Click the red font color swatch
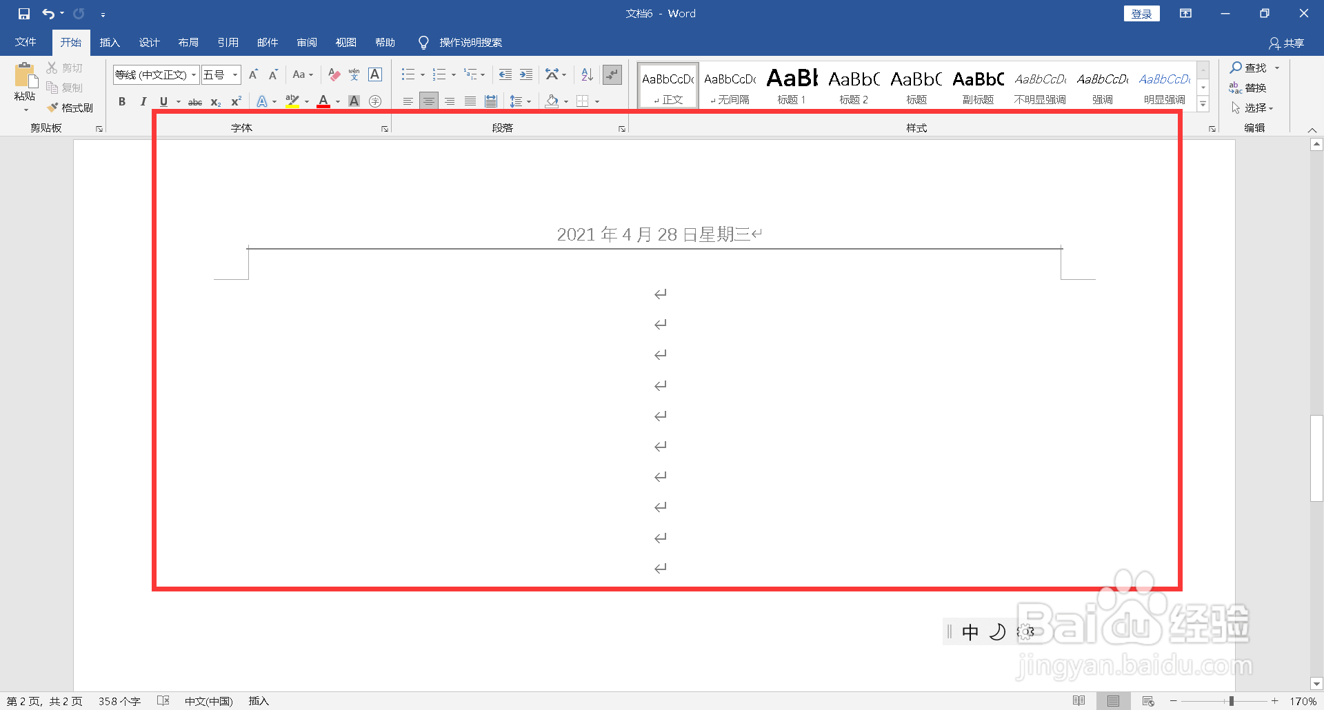This screenshot has height=710, width=1324. [323, 101]
